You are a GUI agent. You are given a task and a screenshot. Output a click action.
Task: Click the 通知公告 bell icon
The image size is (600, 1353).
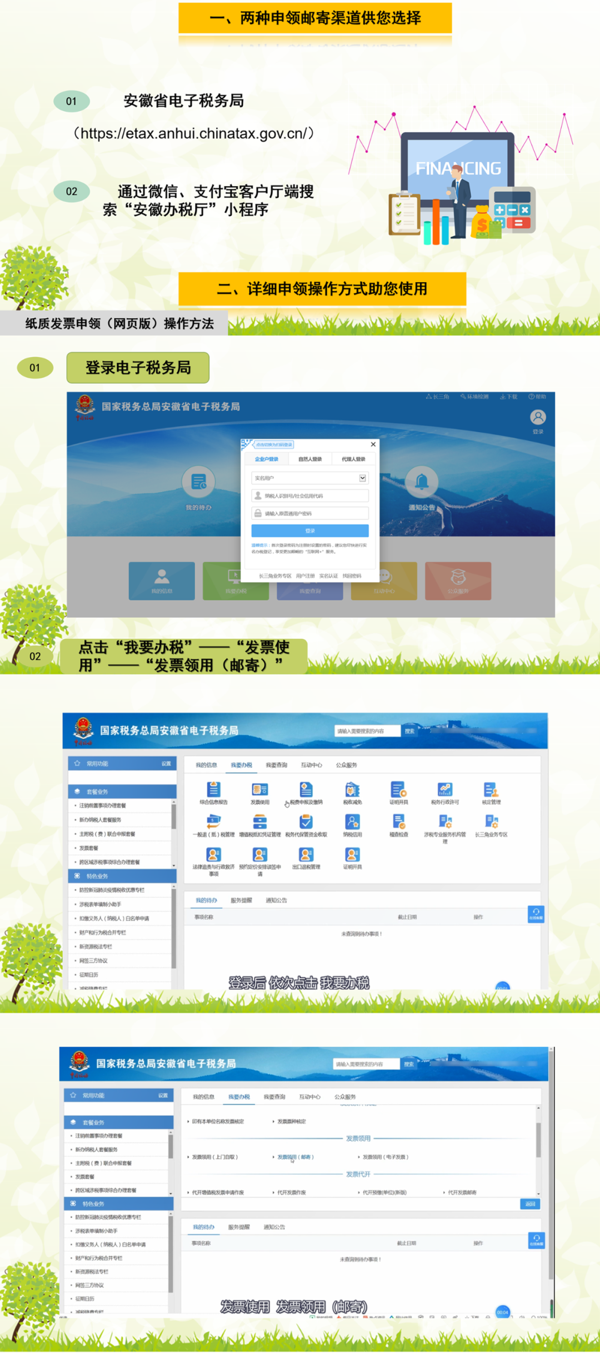[x=422, y=482]
